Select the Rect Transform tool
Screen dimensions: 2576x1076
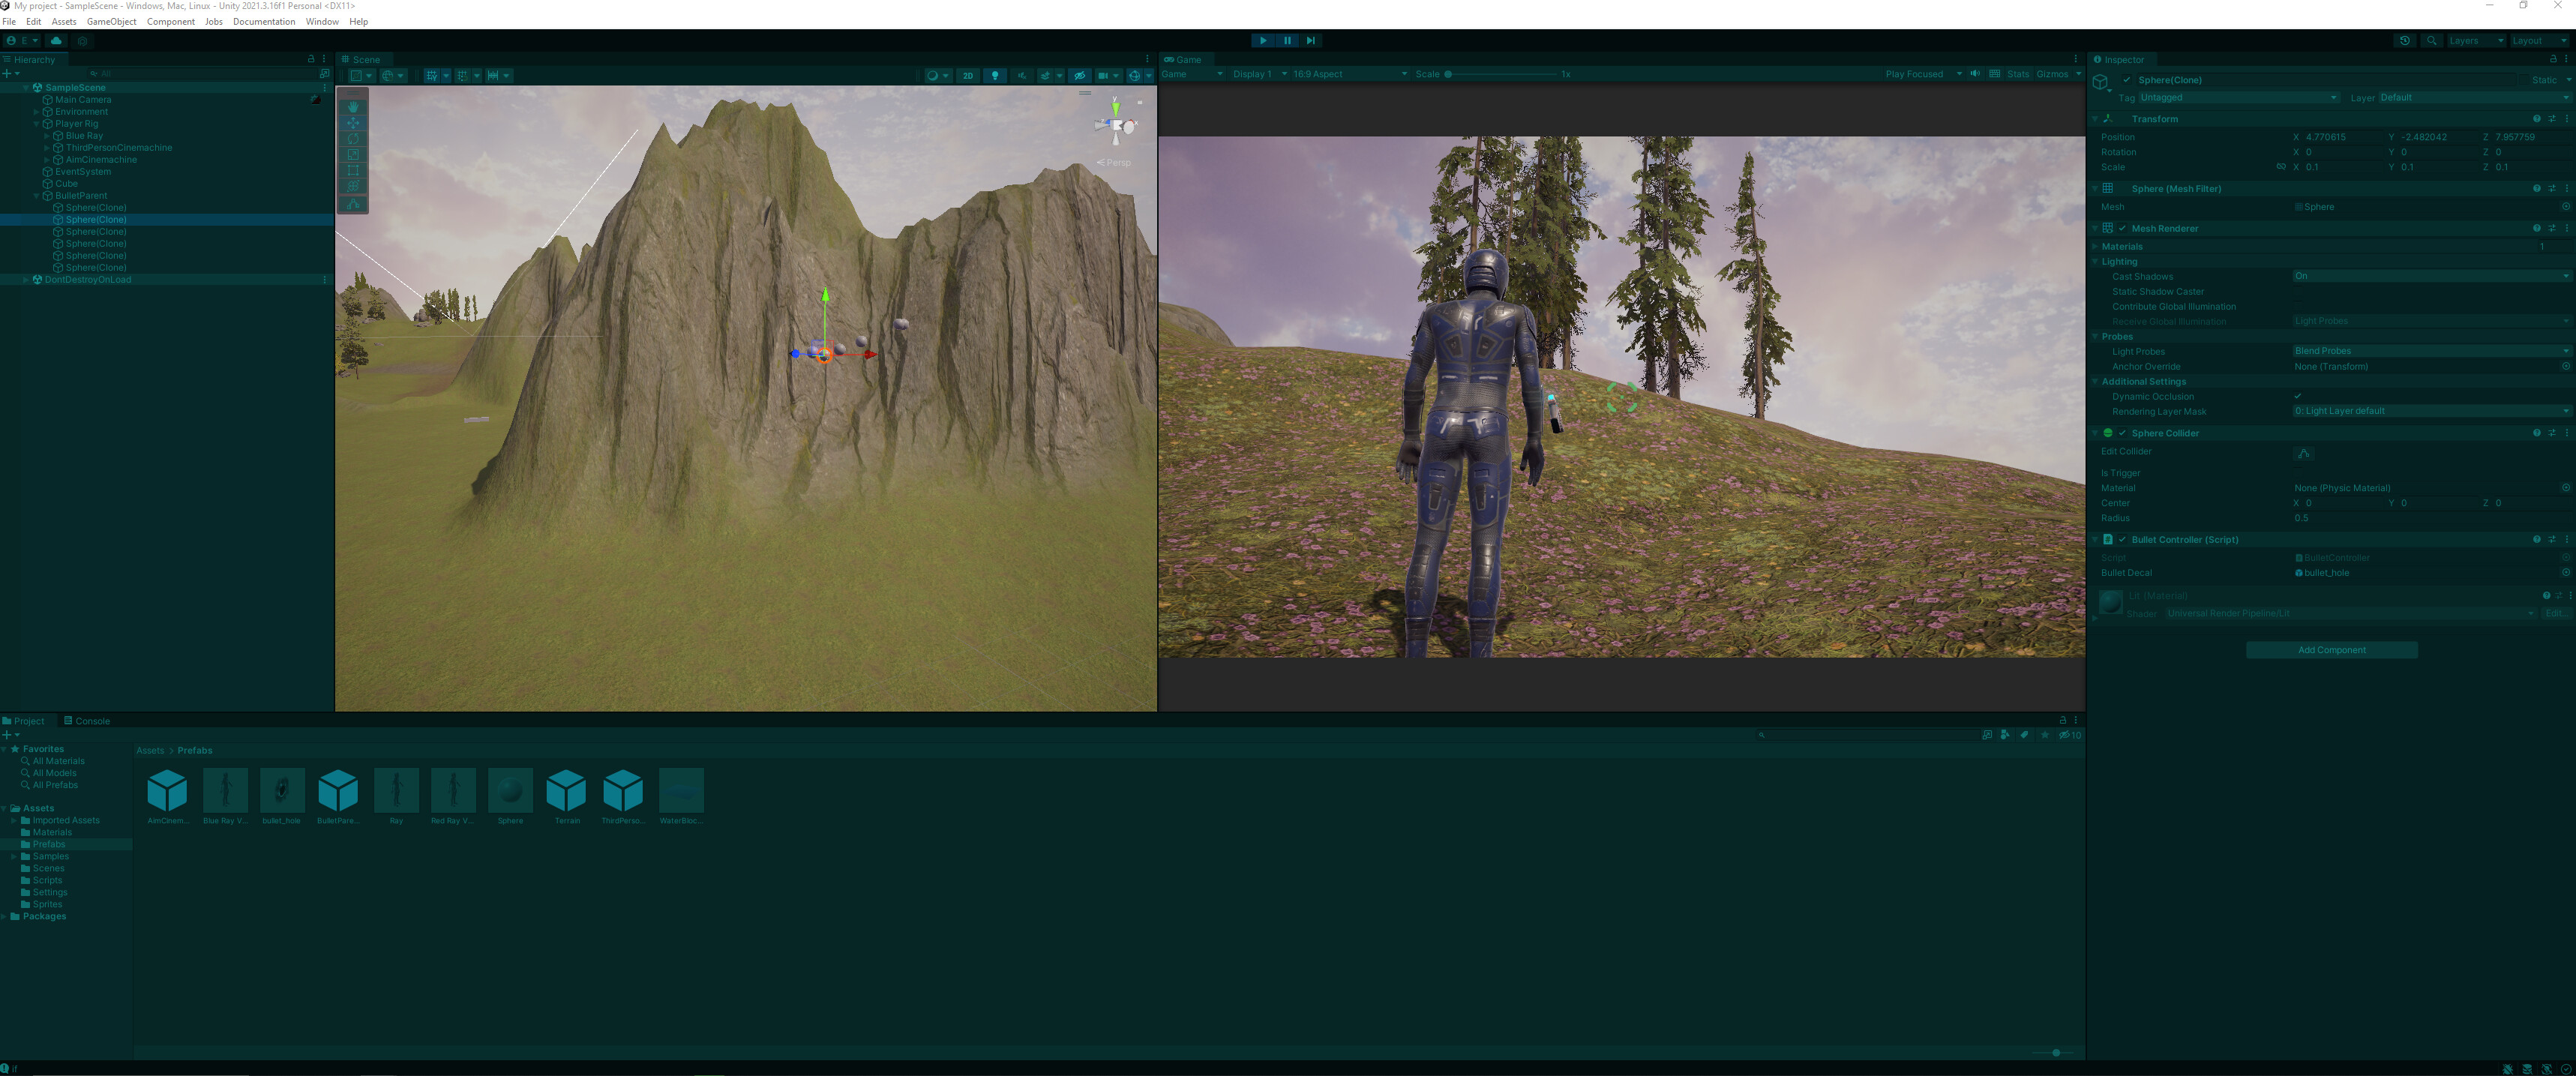tap(353, 170)
